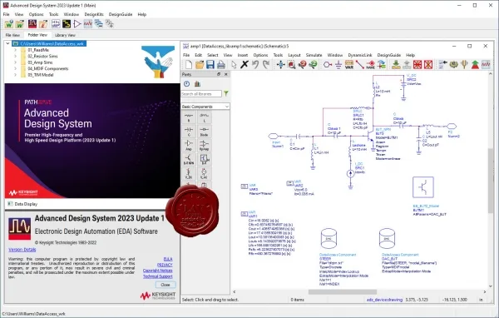Click the library books icon in Parts panel
The width and height of the screenshot is (499, 318).
click(x=197, y=84)
